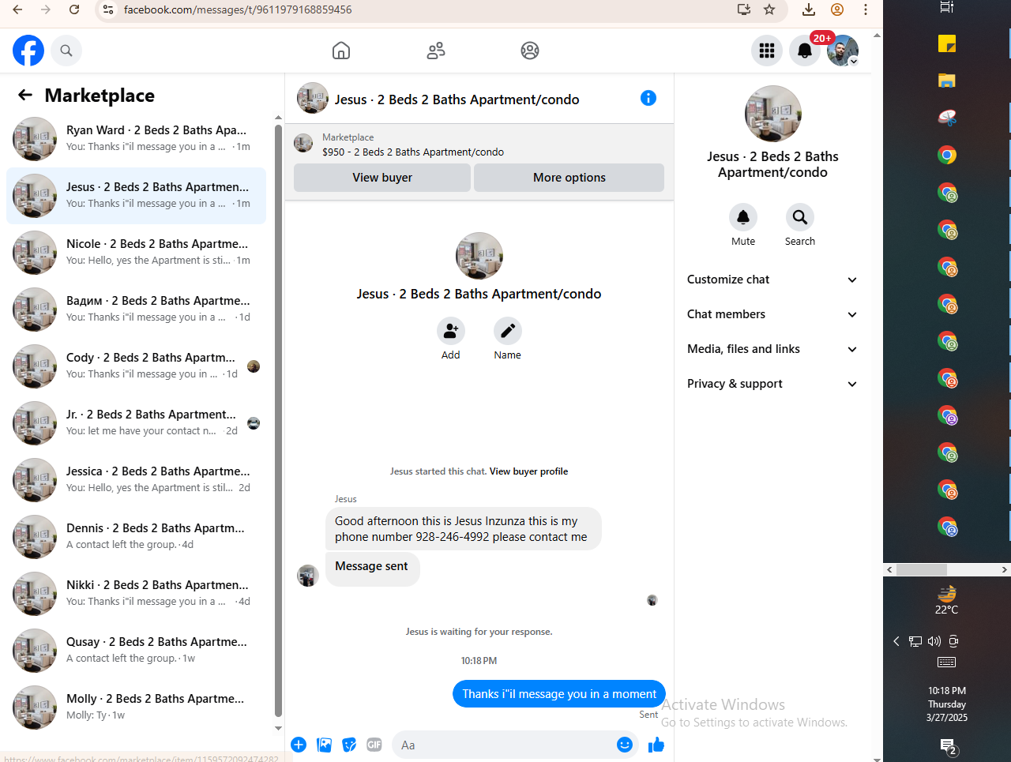Click the install app icon in address bar
Screen dimensions: 1011x762
(744, 9)
